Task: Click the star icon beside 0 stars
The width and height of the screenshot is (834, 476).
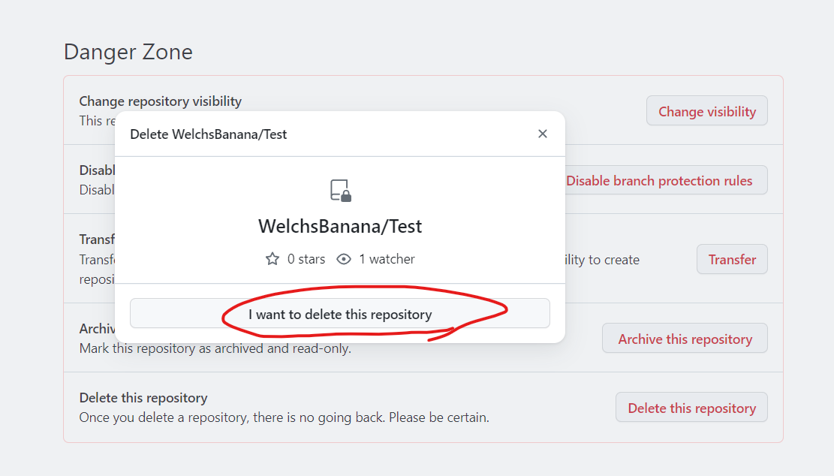Action: tap(272, 259)
